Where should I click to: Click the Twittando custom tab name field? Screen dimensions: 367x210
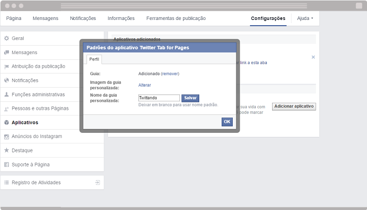(x=159, y=98)
